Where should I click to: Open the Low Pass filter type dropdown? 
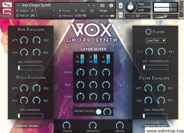[155, 40]
